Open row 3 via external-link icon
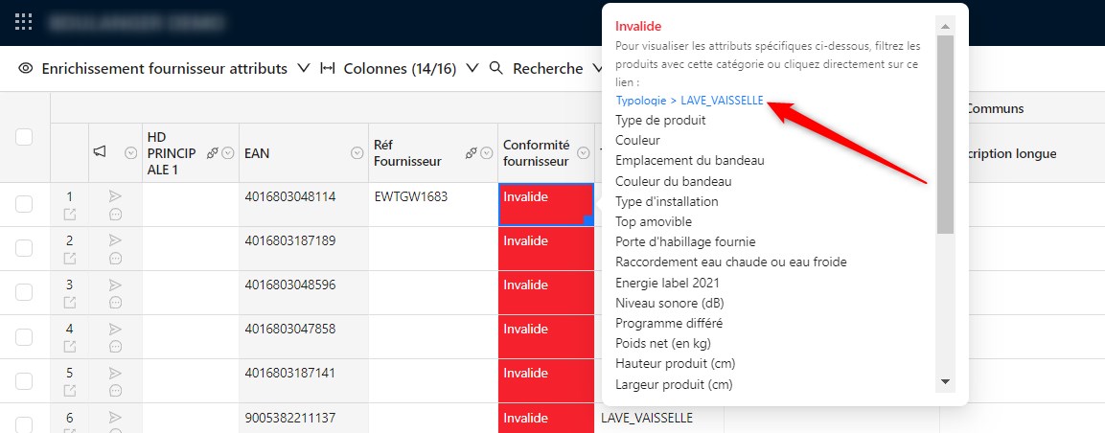The image size is (1105, 433). pos(69,303)
